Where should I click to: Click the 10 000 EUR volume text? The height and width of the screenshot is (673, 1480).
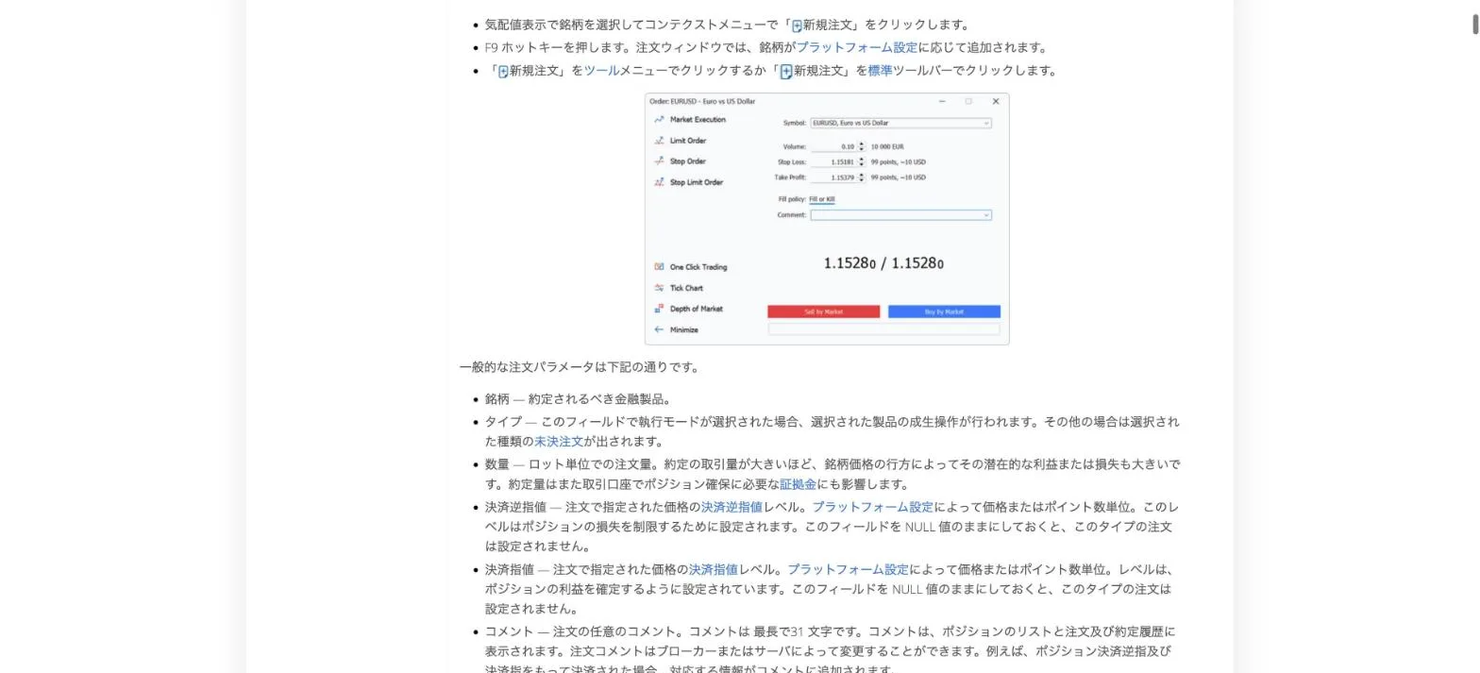click(x=887, y=146)
